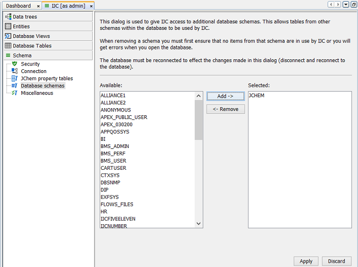This screenshot has height=267, width=358.
Task: Close the IJC [as admin] tab
Action: [x=91, y=6]
